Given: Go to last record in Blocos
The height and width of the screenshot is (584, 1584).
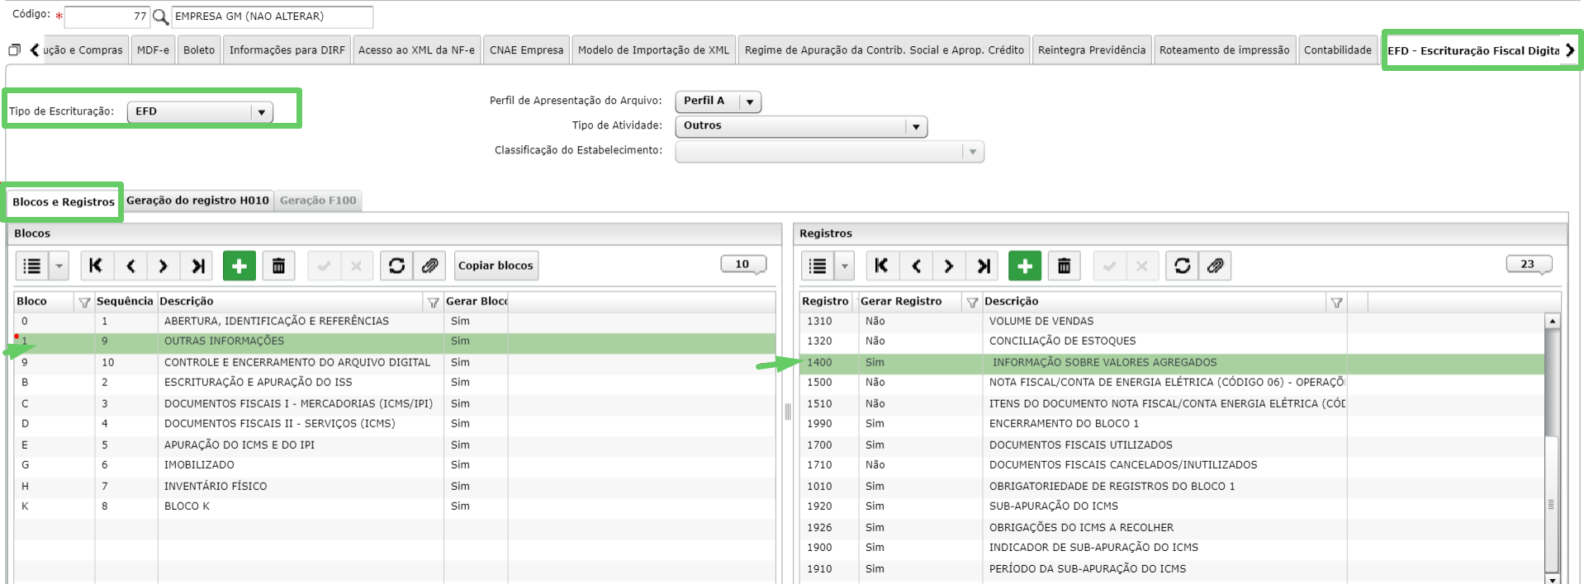Looking at the screenshot, I should pyautogui.click(x=197, y=266).
